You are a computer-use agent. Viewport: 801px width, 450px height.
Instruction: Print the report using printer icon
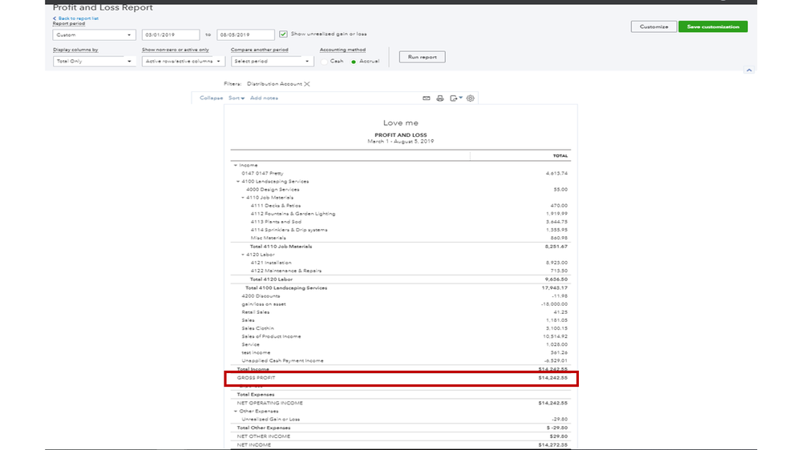coord(440,98)
